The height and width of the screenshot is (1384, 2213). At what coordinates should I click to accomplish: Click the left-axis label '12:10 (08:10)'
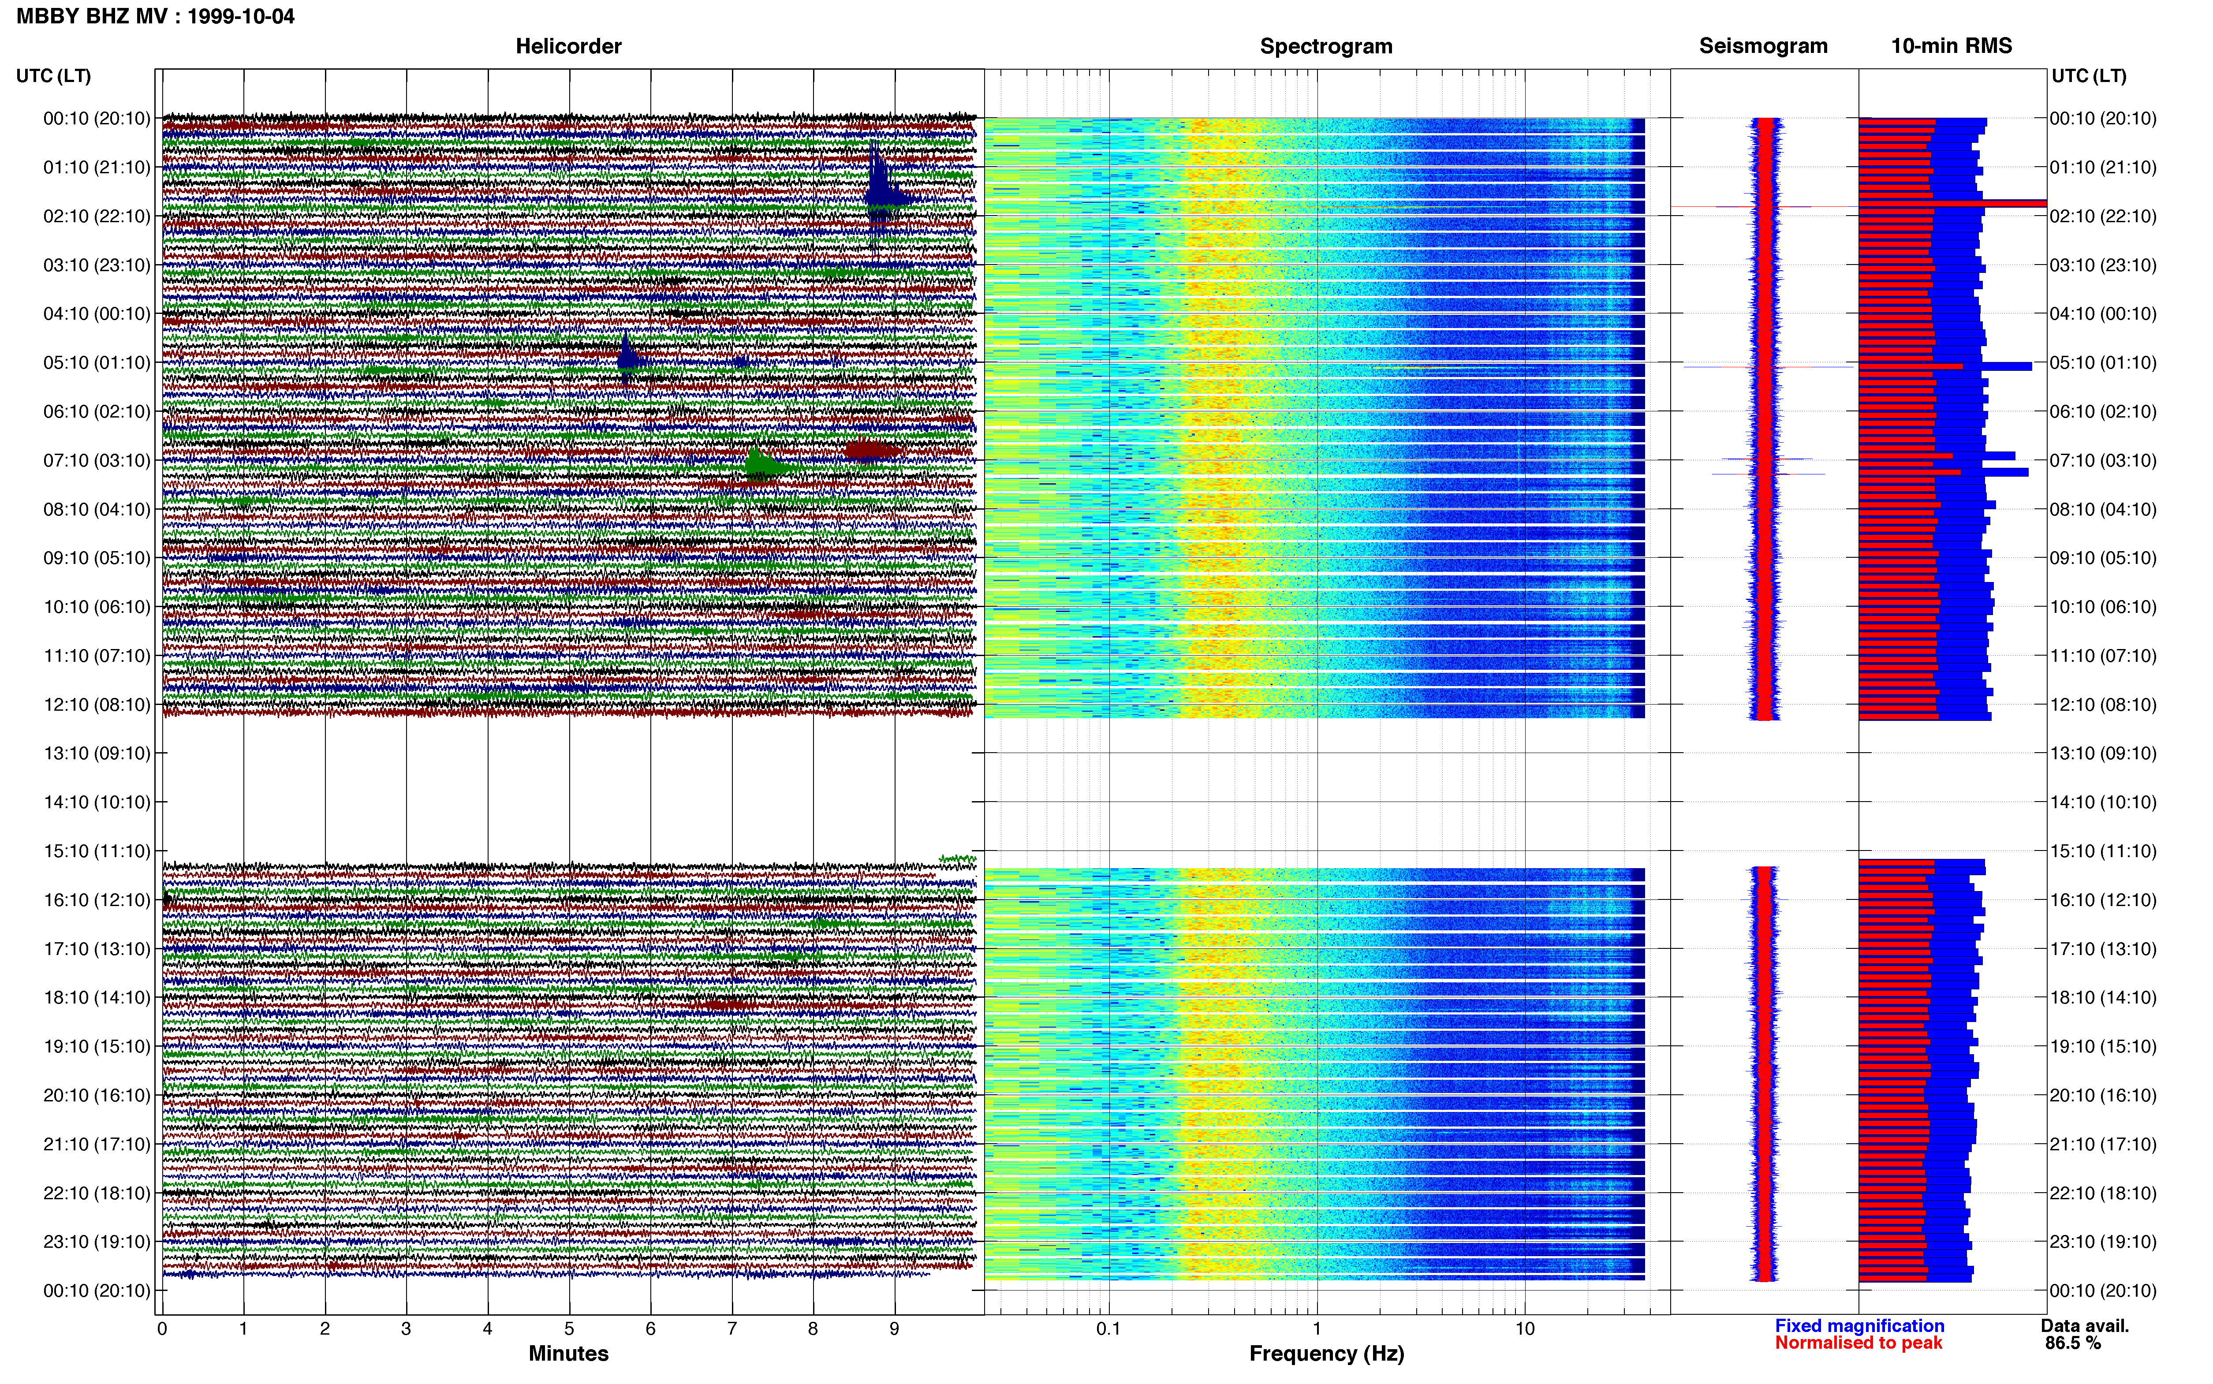pos(97,705)
